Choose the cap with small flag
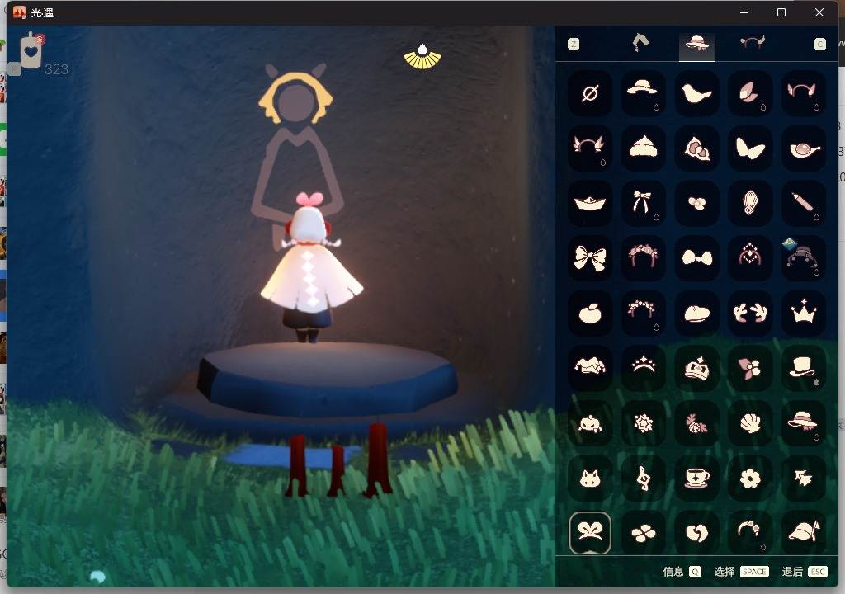 click(803, 533)
